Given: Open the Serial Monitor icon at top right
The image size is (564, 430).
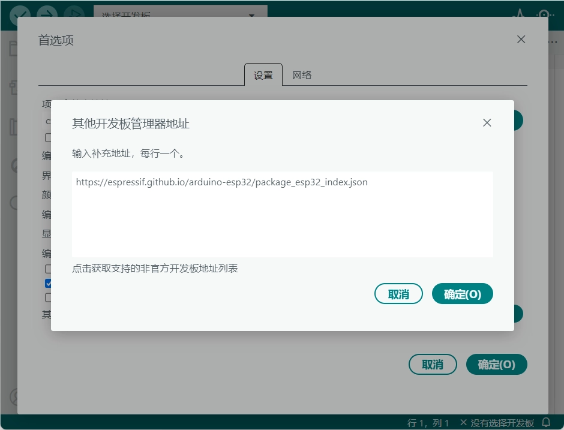Looking at the screenshot, I should 544,15.
